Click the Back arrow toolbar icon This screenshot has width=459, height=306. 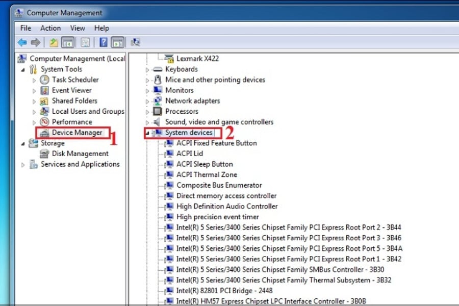pyautogui.click(x=22, y=43)
